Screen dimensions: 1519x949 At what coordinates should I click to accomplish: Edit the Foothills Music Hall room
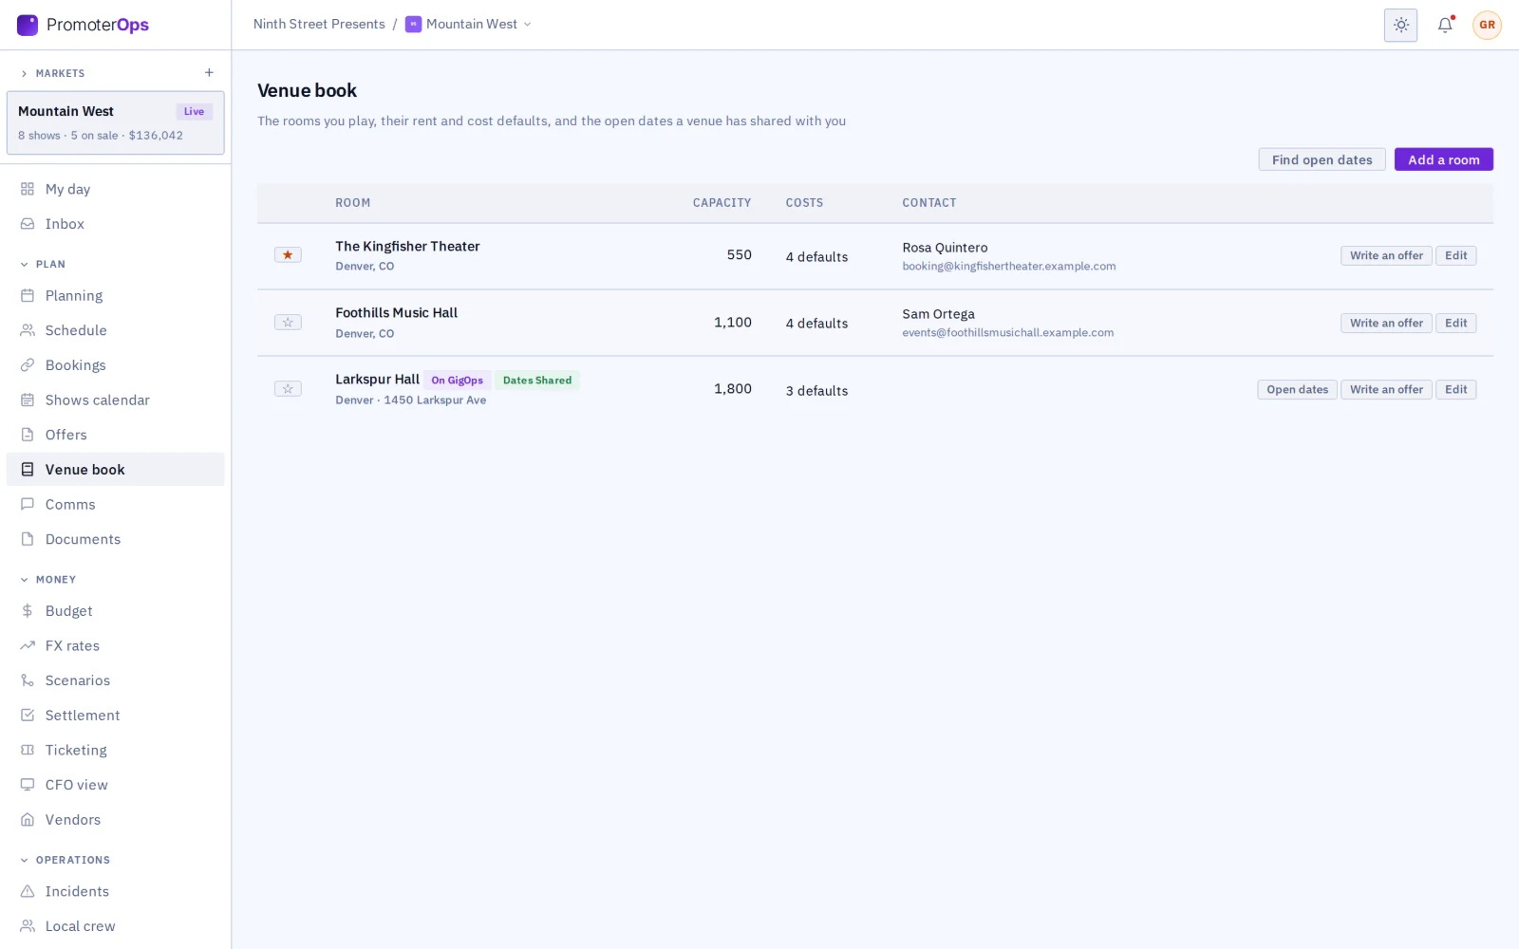tap(1455, 324)
